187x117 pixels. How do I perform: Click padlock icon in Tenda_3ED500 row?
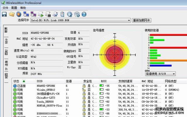(x=84, y=102)
